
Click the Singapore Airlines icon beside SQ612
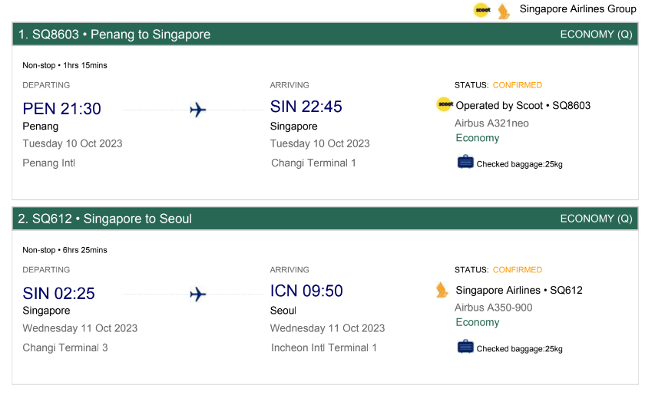point(442,290)
